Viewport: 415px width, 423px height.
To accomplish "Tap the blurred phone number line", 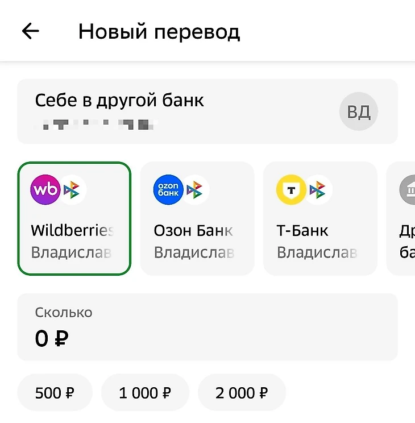I will click(97, 123).
